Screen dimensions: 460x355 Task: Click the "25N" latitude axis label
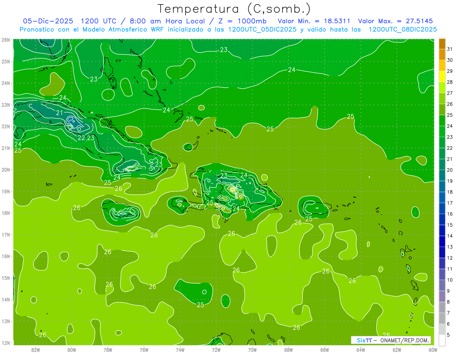coord(5,61)
